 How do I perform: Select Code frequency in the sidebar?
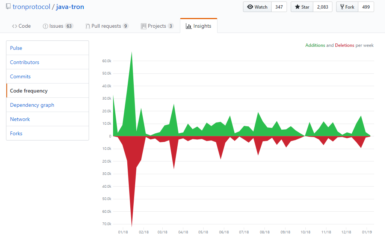[47, 91]
